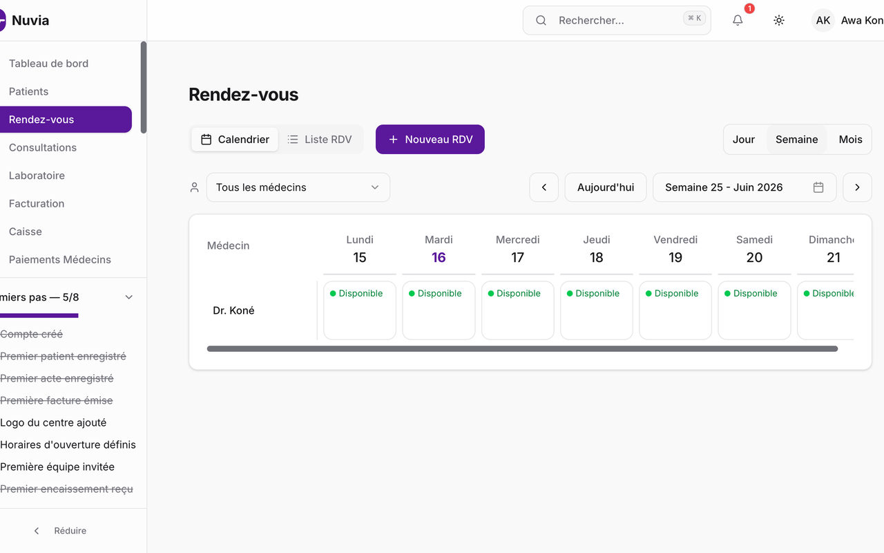Click the Compte créé completed step
The image size is (884, 553).
[x=31, y=334]
